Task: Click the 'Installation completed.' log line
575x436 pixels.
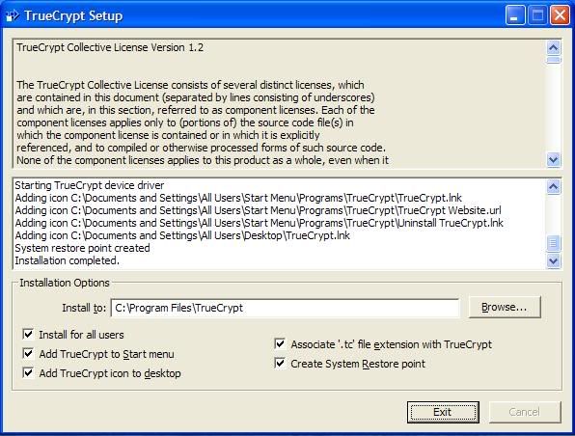Action: pyautogui.click(x=68, y=260)
